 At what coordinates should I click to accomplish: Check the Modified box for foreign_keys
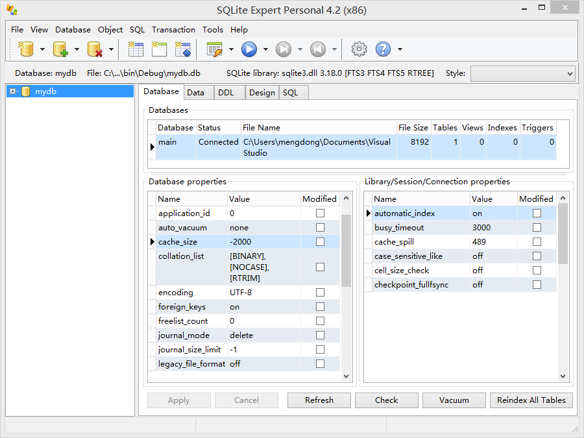[320, 307]
